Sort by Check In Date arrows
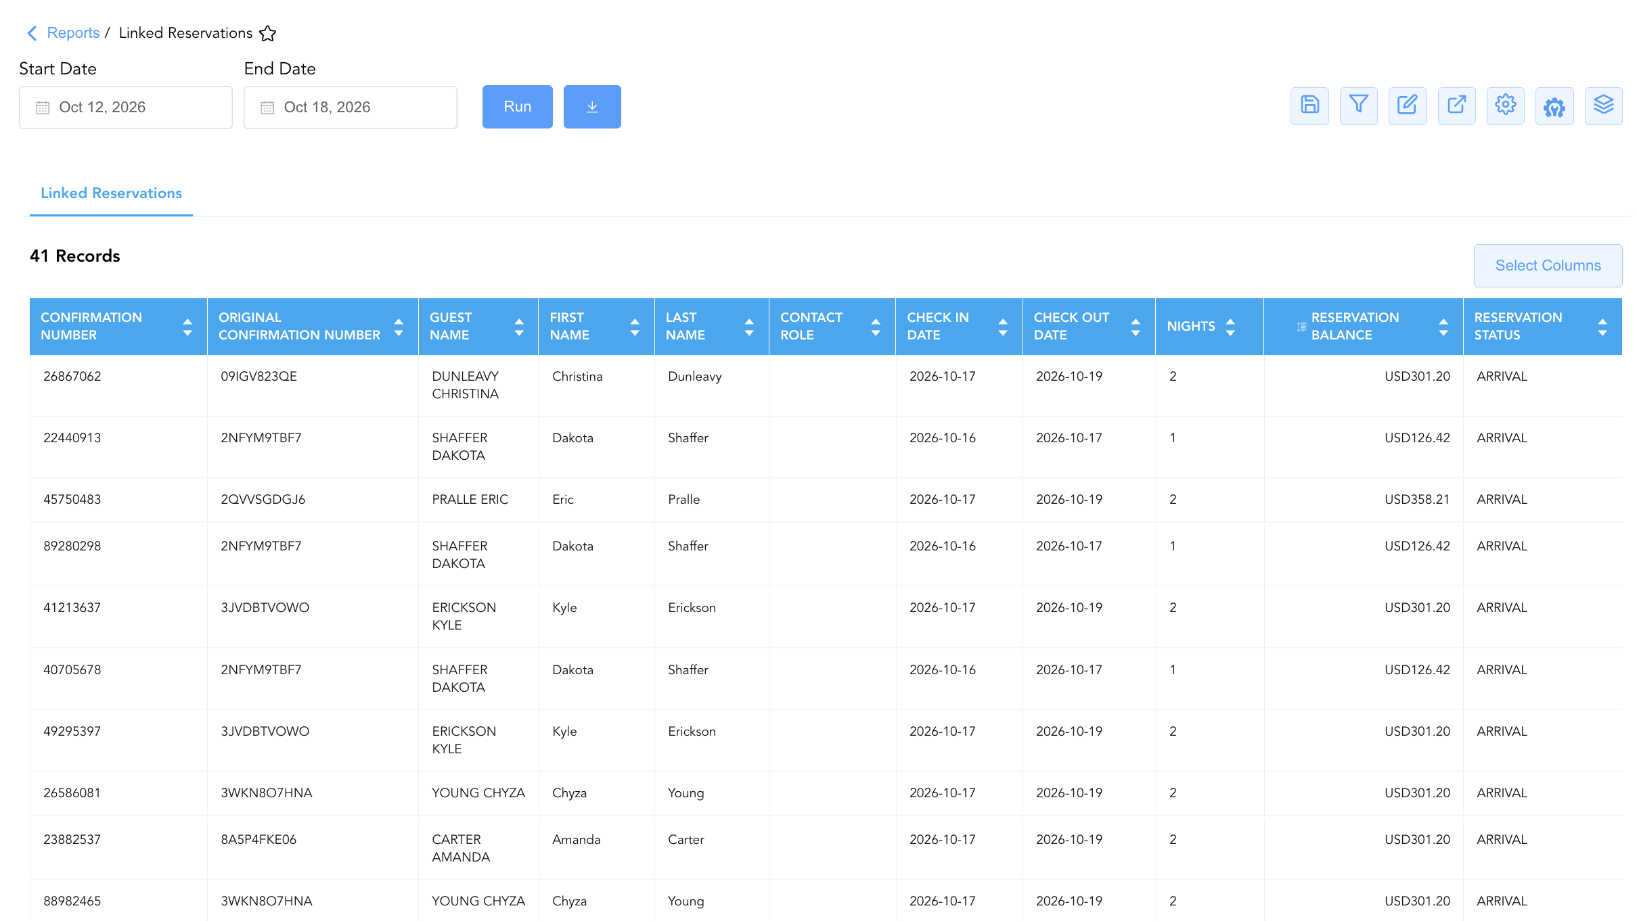The height and width of the screenshot is (921, 1639). [1003, 327]
